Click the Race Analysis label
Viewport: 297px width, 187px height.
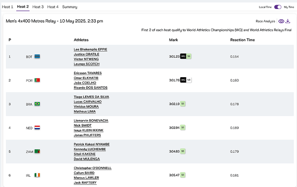pos(265,21)
